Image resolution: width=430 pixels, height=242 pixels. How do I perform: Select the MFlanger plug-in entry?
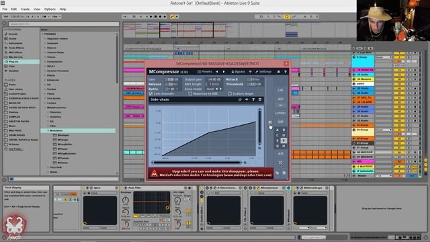pyautogui.click(x=63, y=140)
